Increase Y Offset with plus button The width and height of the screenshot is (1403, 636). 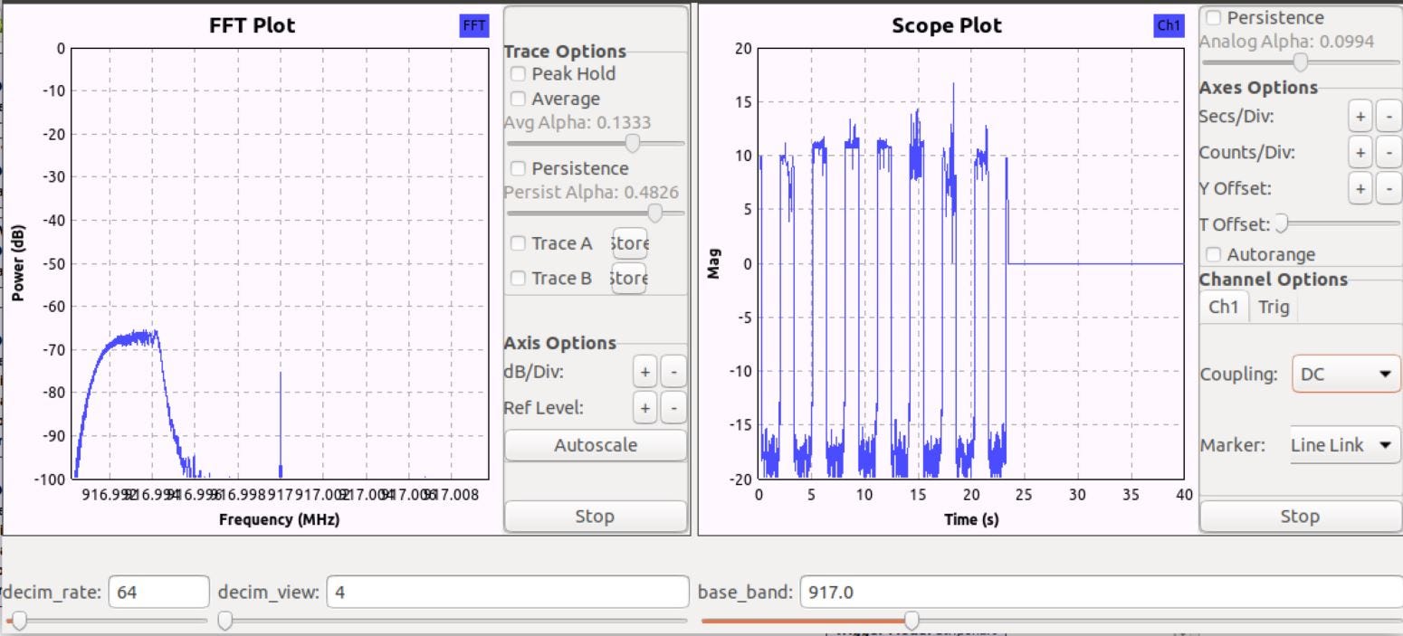pyautogui.click(x=1360, y=189)
